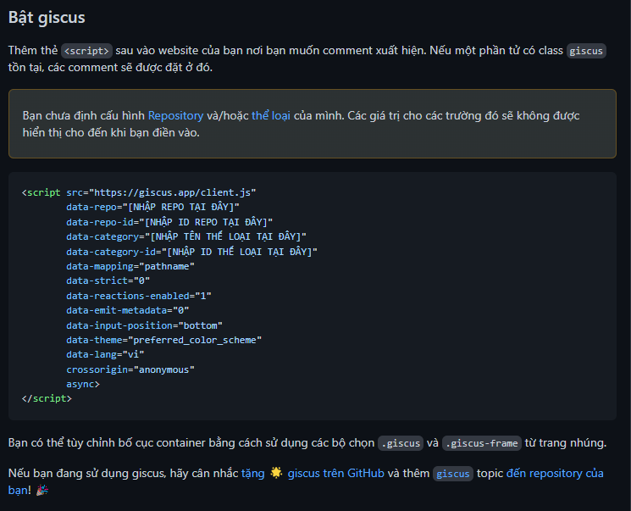Click the party popper emoji

42,490
